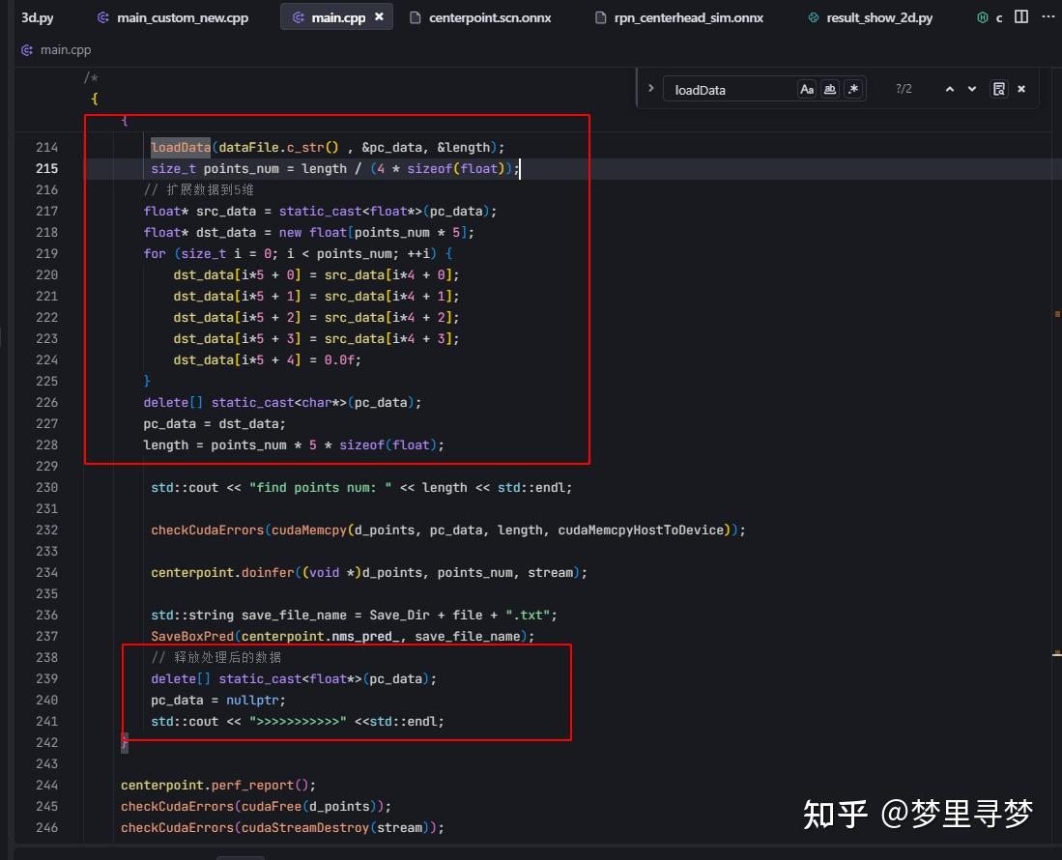
Task: Select the main.cpp tab
Action: (x=338, y=17)
